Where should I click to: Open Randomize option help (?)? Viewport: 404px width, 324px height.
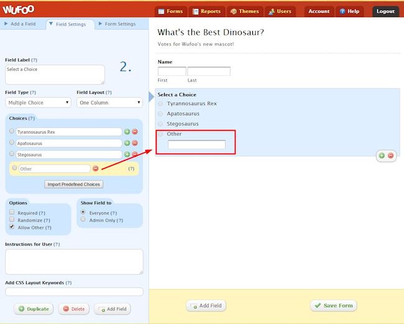click(x=47, y=220)
